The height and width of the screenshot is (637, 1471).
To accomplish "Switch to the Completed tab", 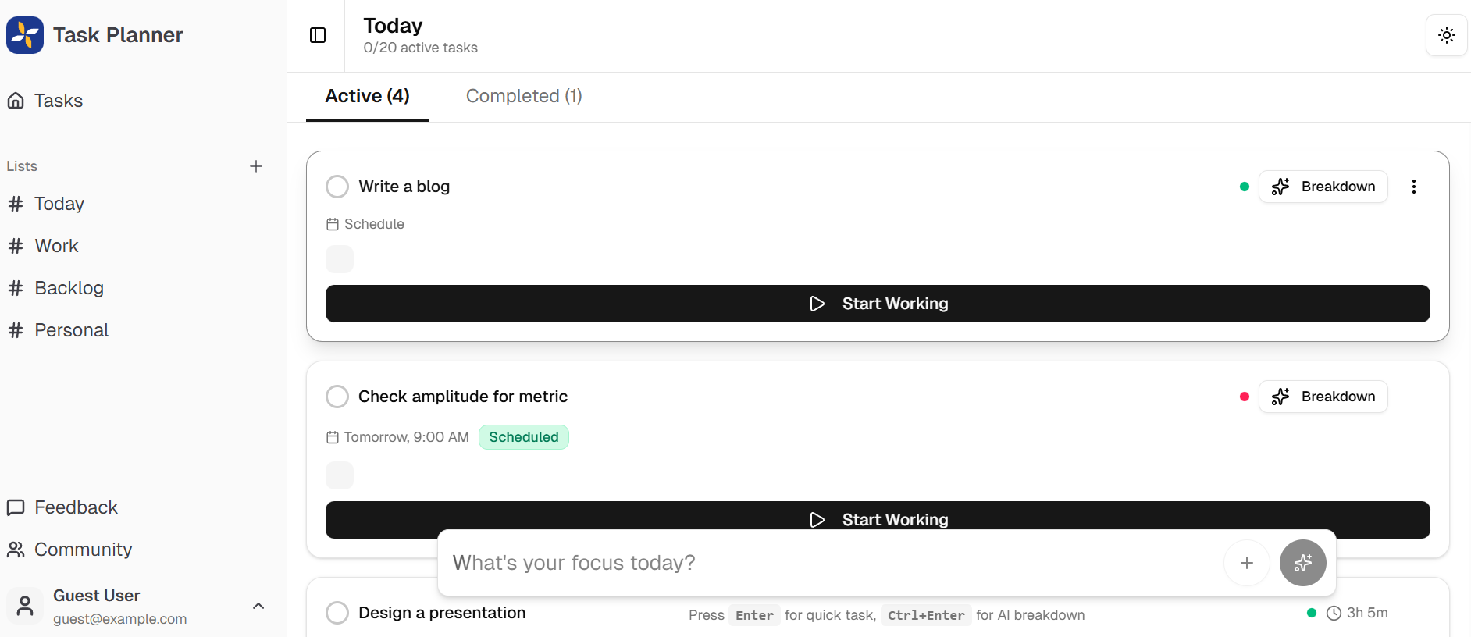I will pos(523,96).
